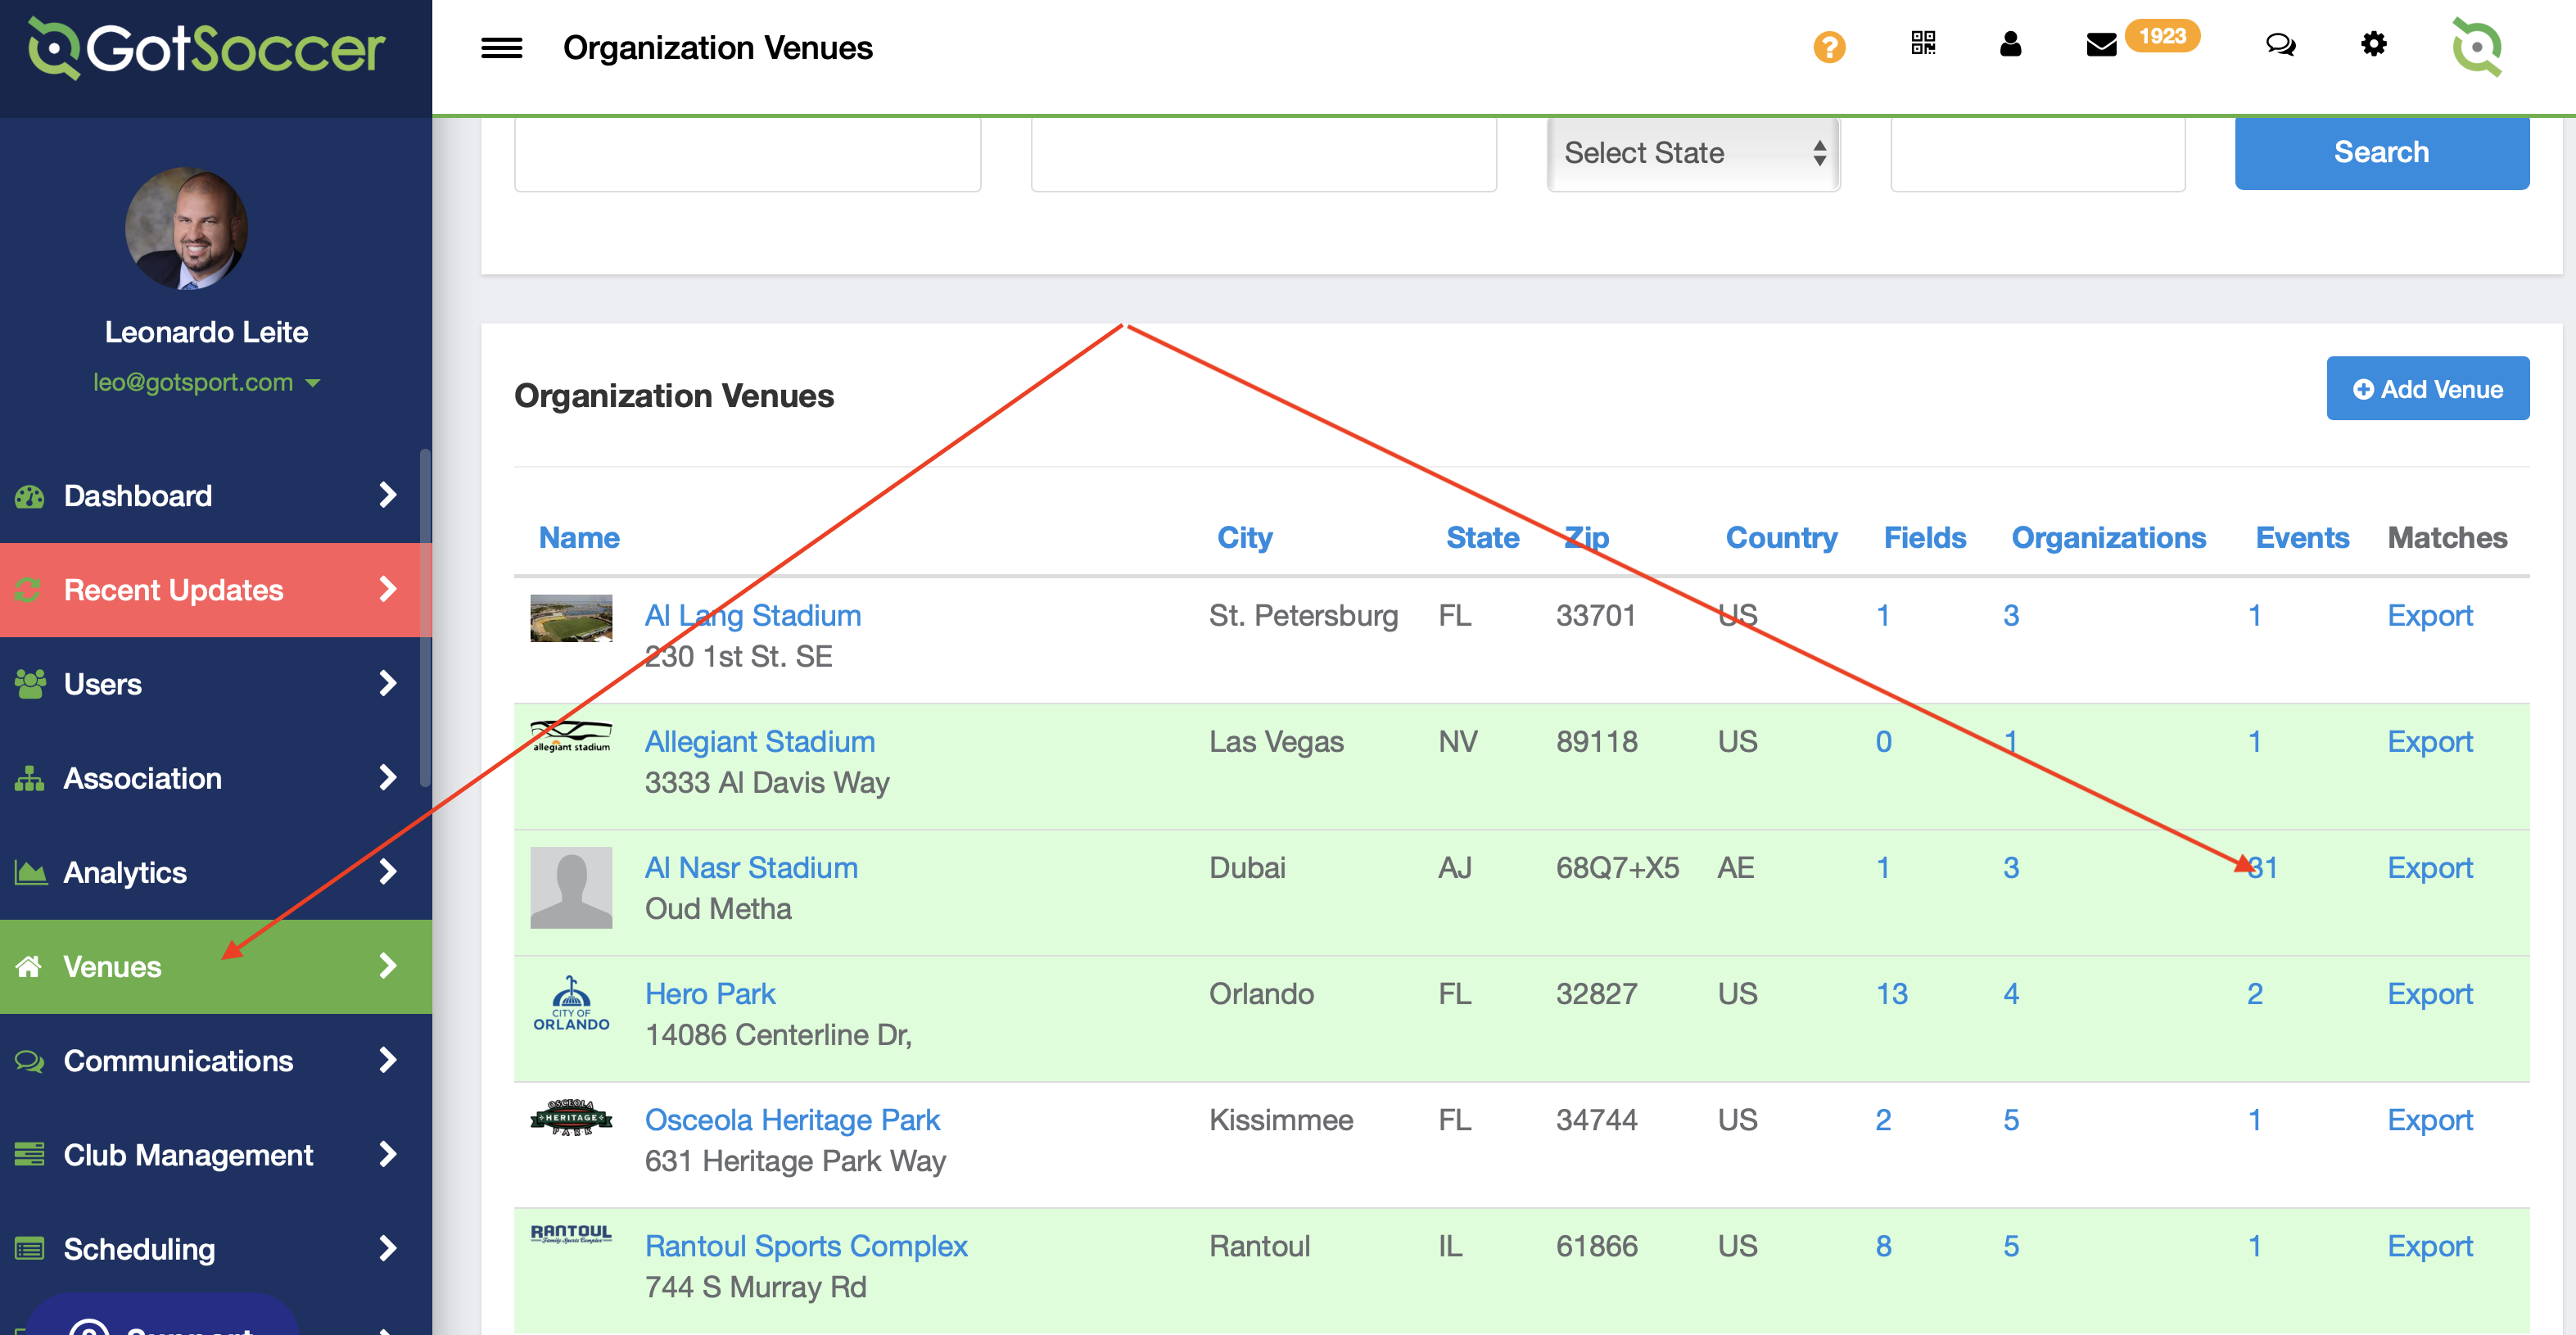Click the help question mark icon
Screen dimensions: 2576x1335
pyautogui.click(x=1829, y=47)
